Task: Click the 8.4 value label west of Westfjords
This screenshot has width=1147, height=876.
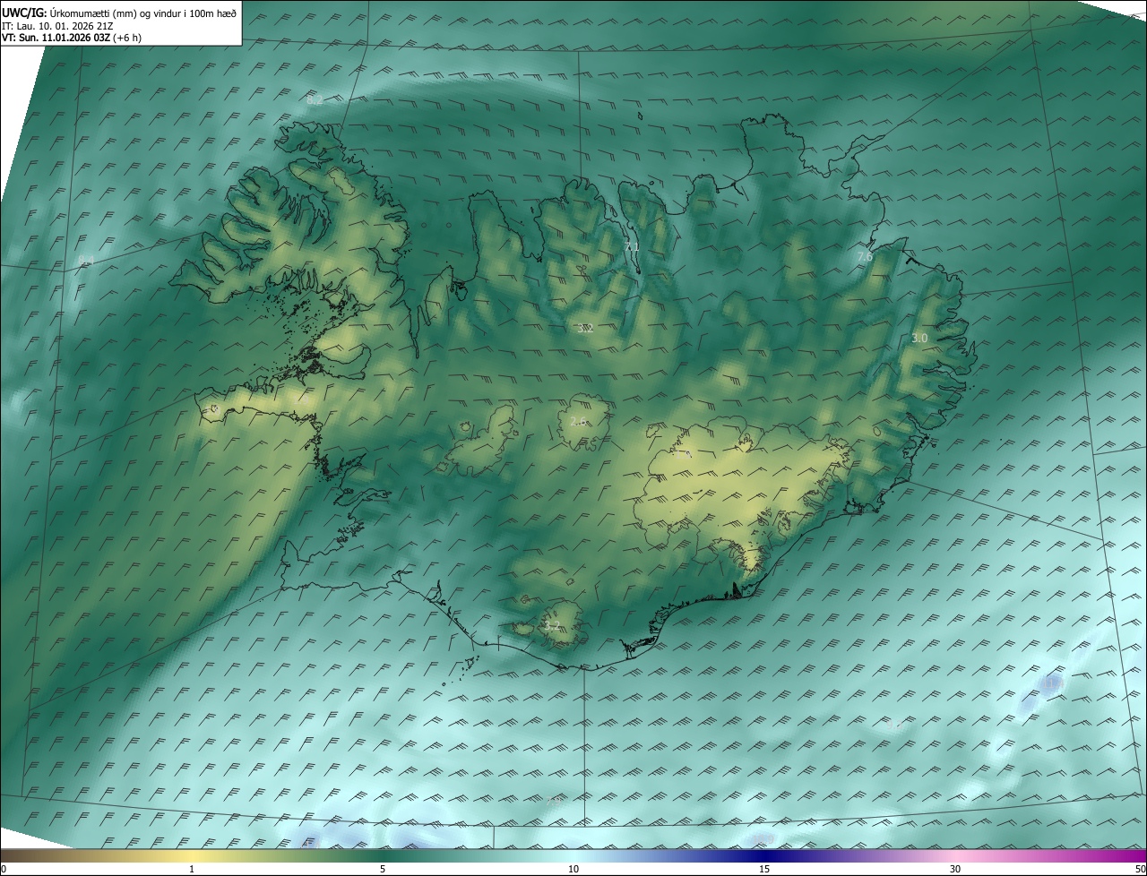Action: 86,261
